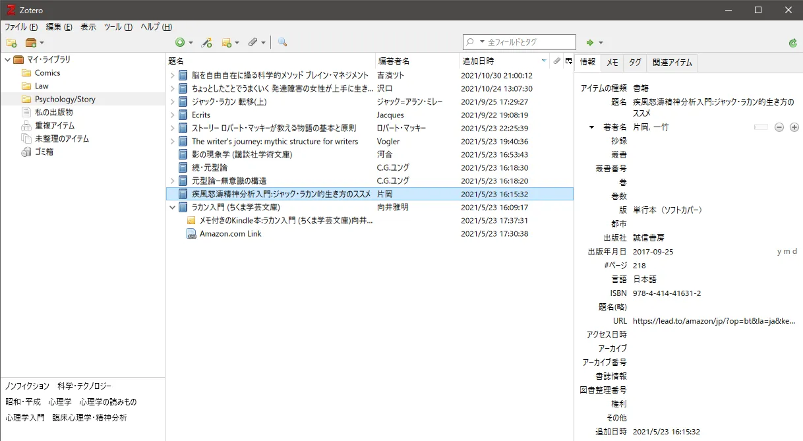Screen dimensions: 803x441
Task: Filter by the 科学・テクノロジー tag
Action: tap(84, 386)
